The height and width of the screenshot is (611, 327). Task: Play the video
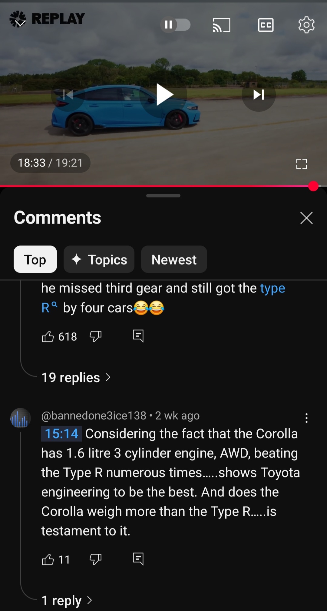pyautogui.click(x=164, y=95)
